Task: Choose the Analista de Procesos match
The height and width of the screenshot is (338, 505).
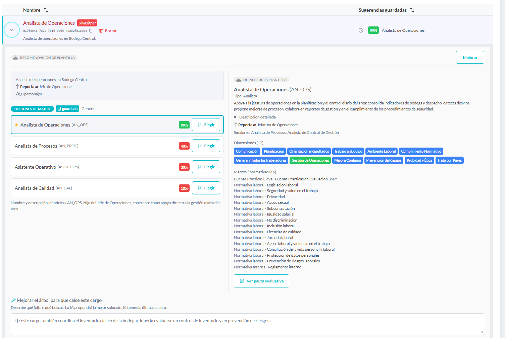Action: [x=206, y=146]
